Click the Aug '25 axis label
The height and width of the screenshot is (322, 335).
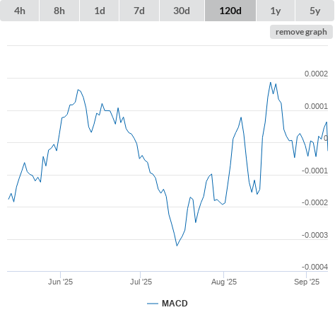pyautogui.click(x=224, y=282)
